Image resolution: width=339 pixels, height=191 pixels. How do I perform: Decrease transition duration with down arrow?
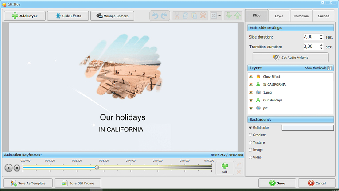[x=321, y=48]
